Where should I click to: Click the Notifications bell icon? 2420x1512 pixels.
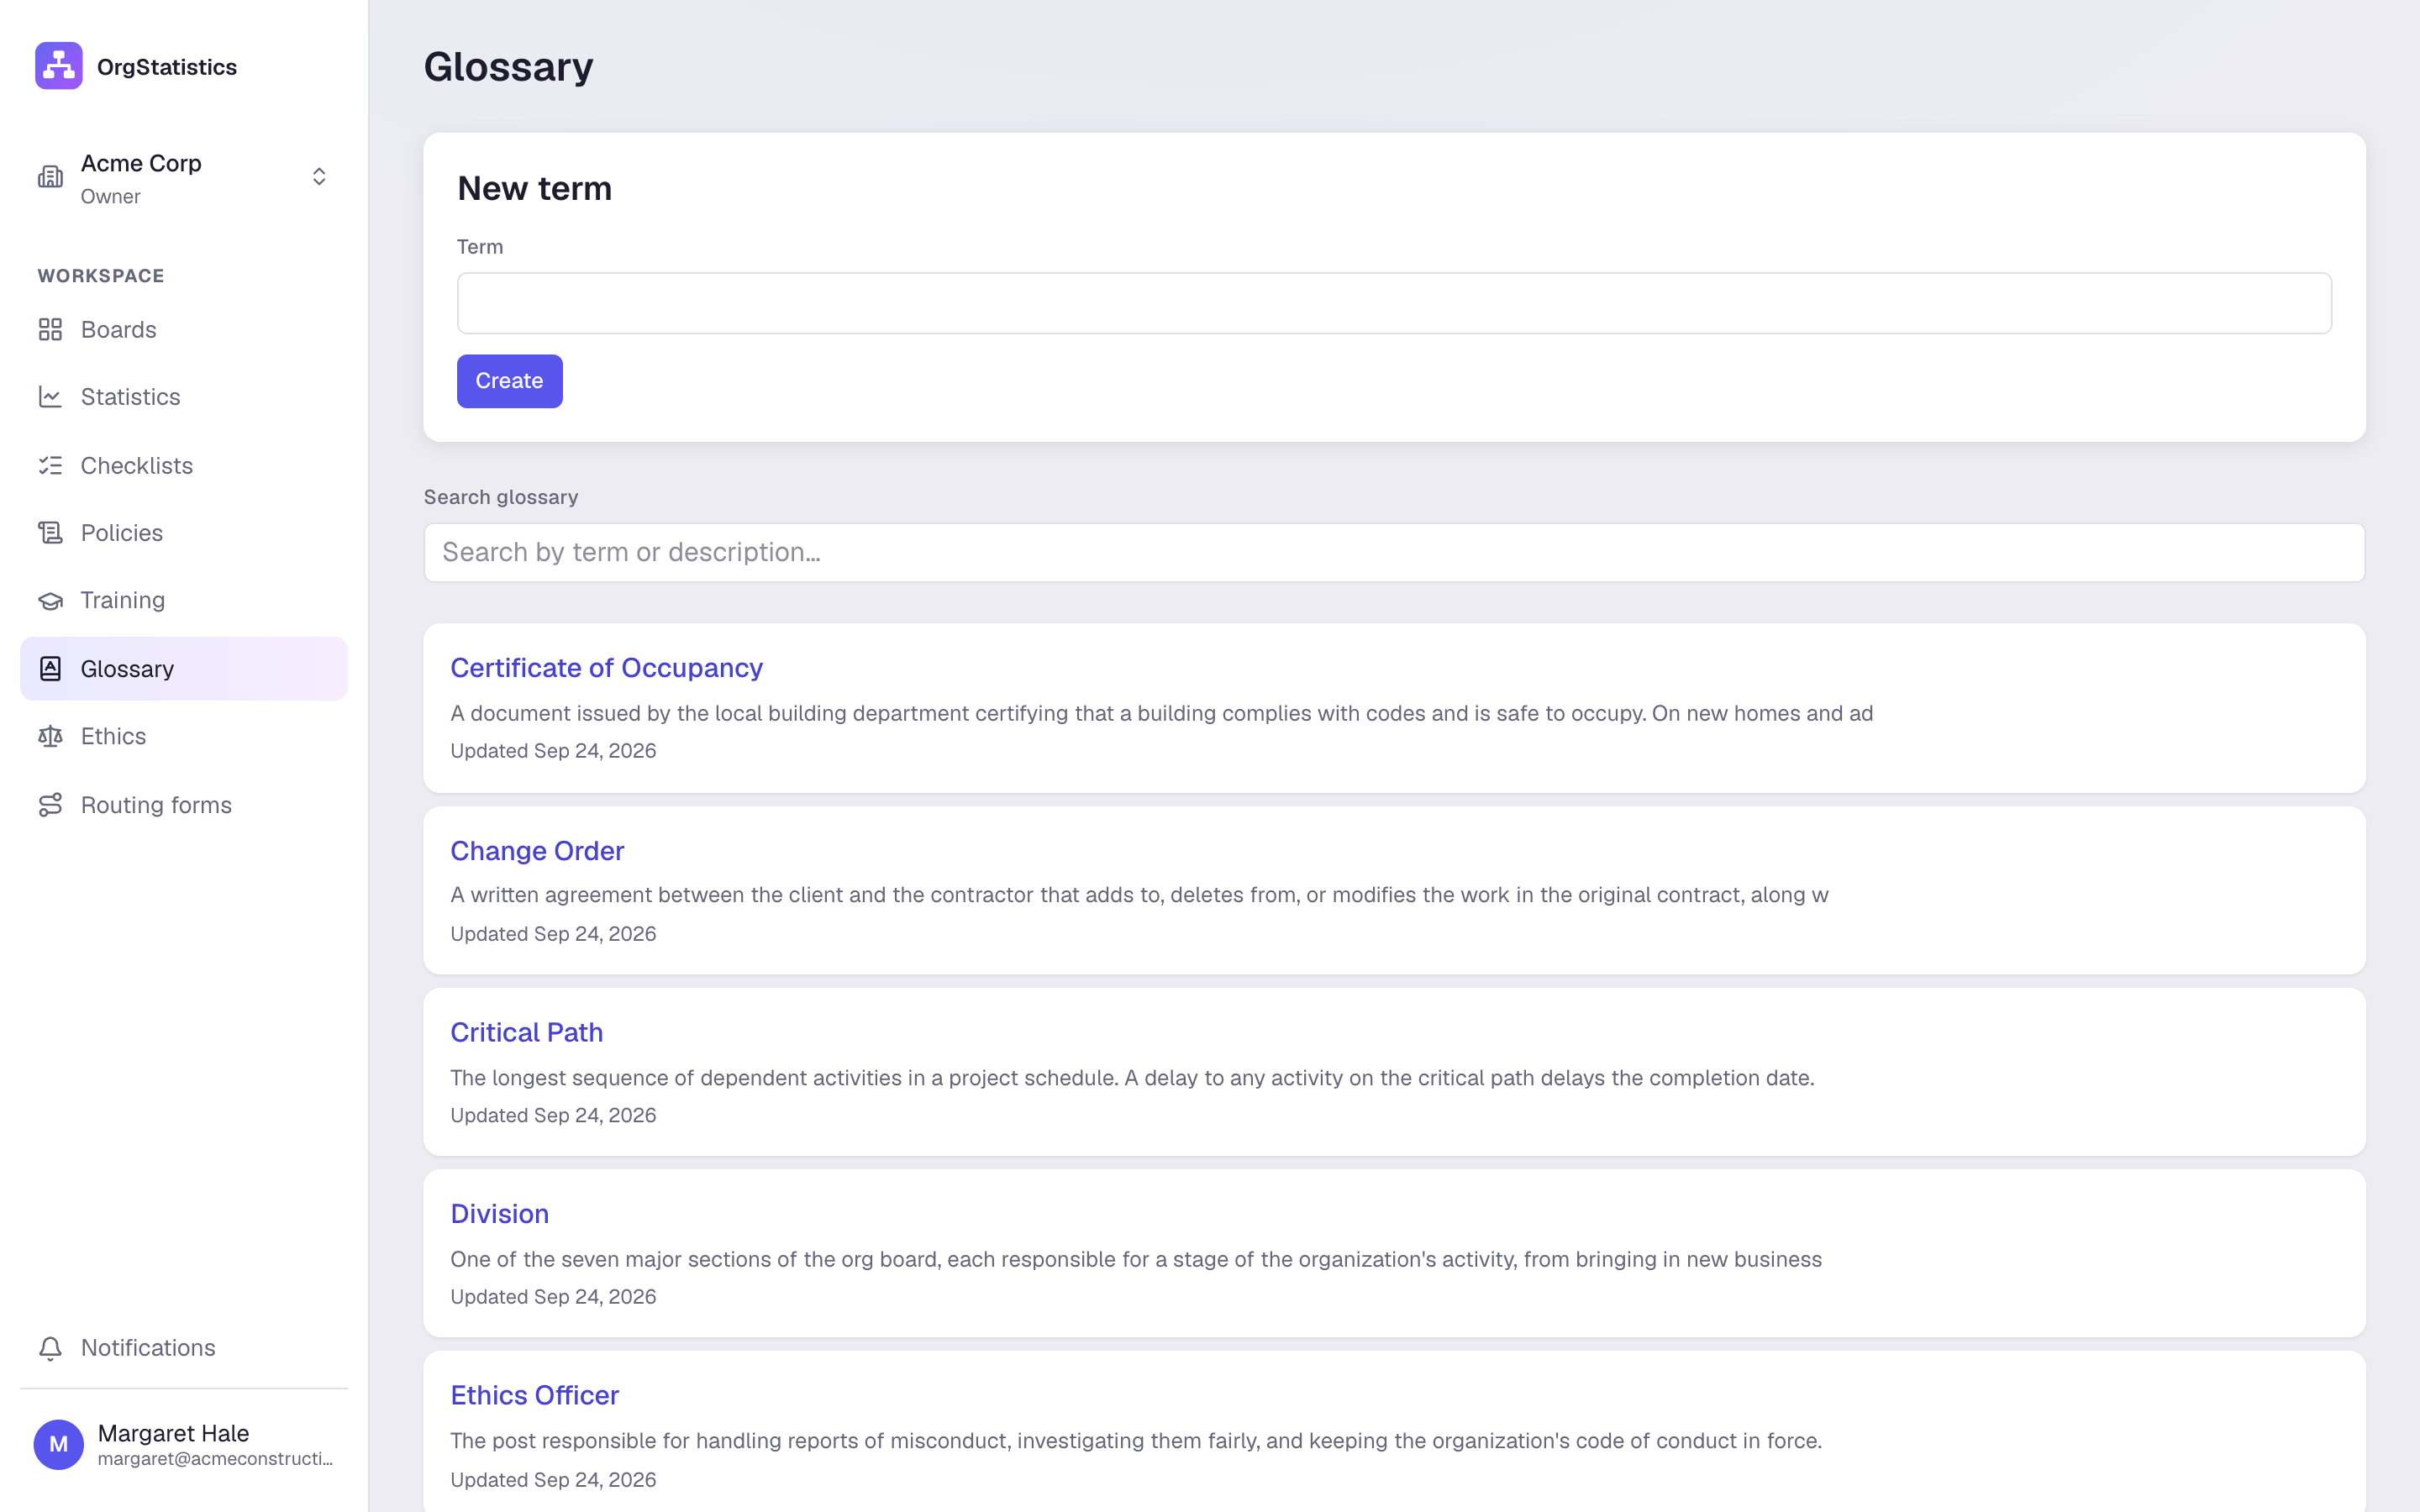tap(50, 1348)
